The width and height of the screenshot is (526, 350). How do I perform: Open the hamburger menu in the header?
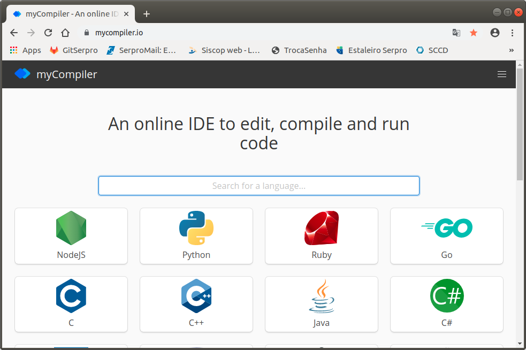coord(501,74)
